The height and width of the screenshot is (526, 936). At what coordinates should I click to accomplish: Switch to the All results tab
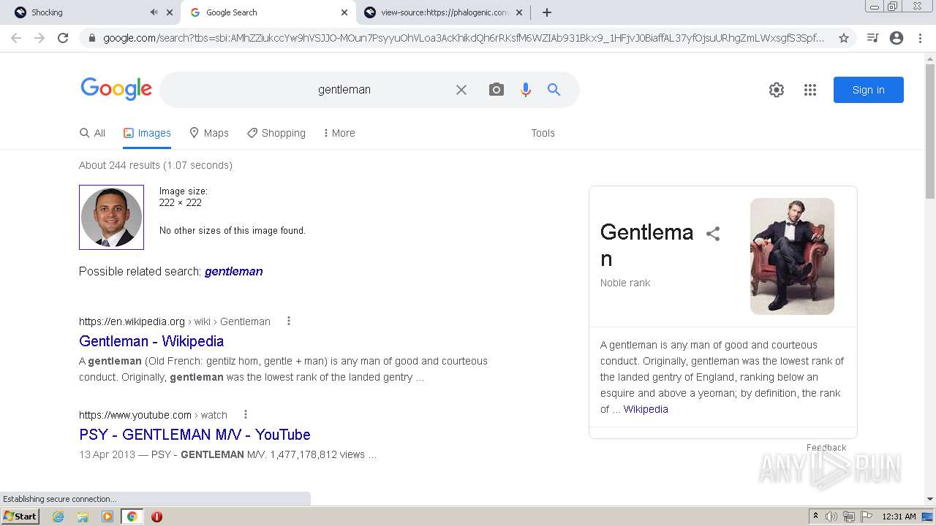pyautogui.click(x=92, y=133)
